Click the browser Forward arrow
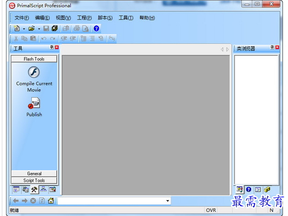Screen dimensions: 288x216 tap(24, 201)
